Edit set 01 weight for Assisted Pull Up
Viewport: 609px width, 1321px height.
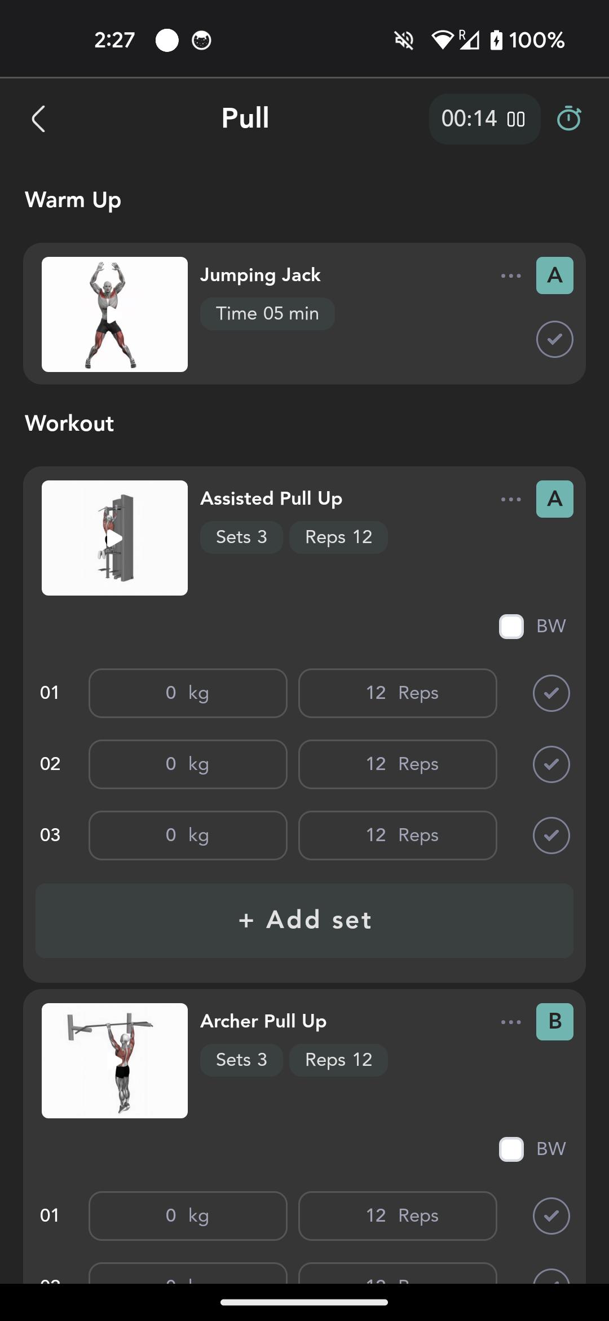click(x=188, y=693)
